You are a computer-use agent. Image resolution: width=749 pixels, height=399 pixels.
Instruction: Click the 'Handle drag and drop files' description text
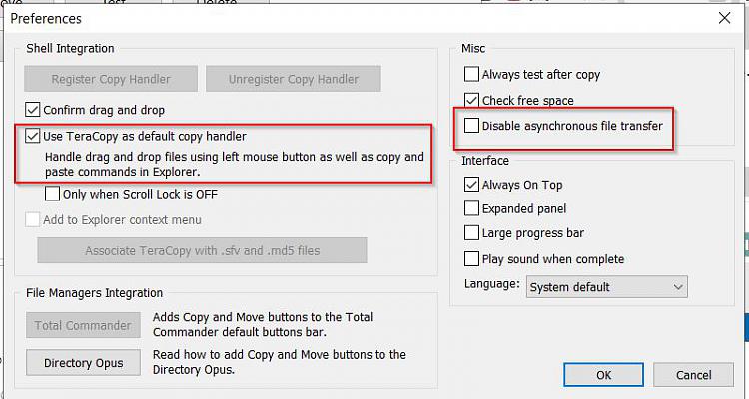coord(235,164)
